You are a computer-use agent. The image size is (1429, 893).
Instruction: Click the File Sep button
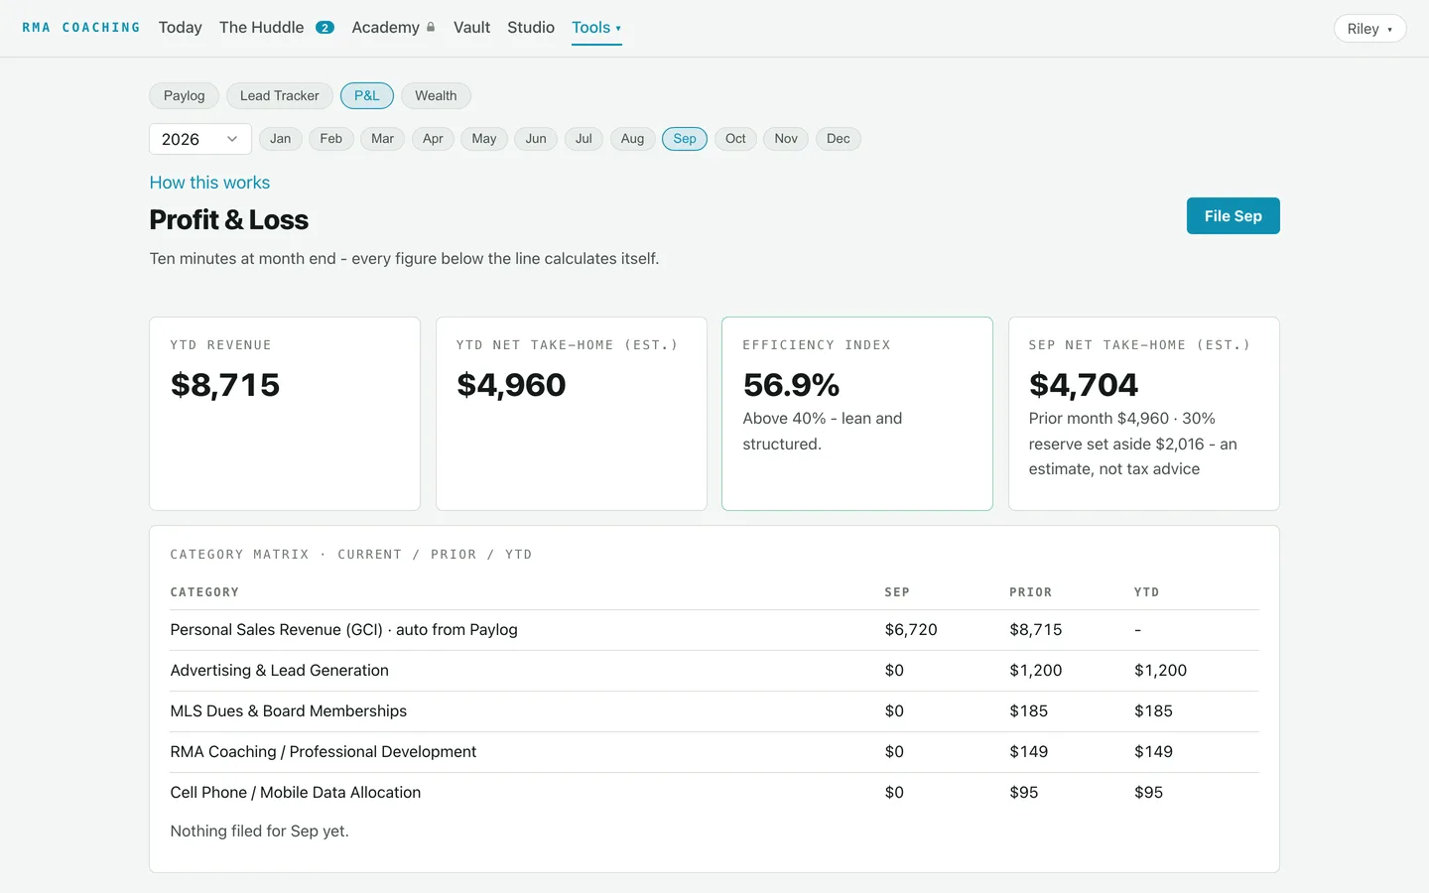click(x=1234, y=216)
